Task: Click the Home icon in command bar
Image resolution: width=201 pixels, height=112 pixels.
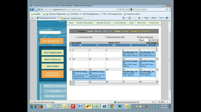Action: click(x=123, y=18)
